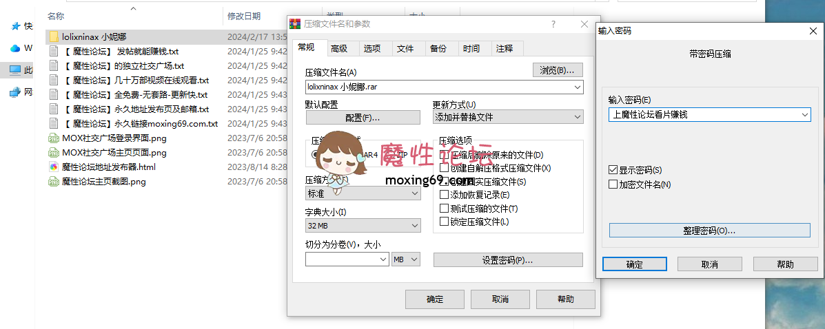Switch to the 常规 tab

[306, 47]
